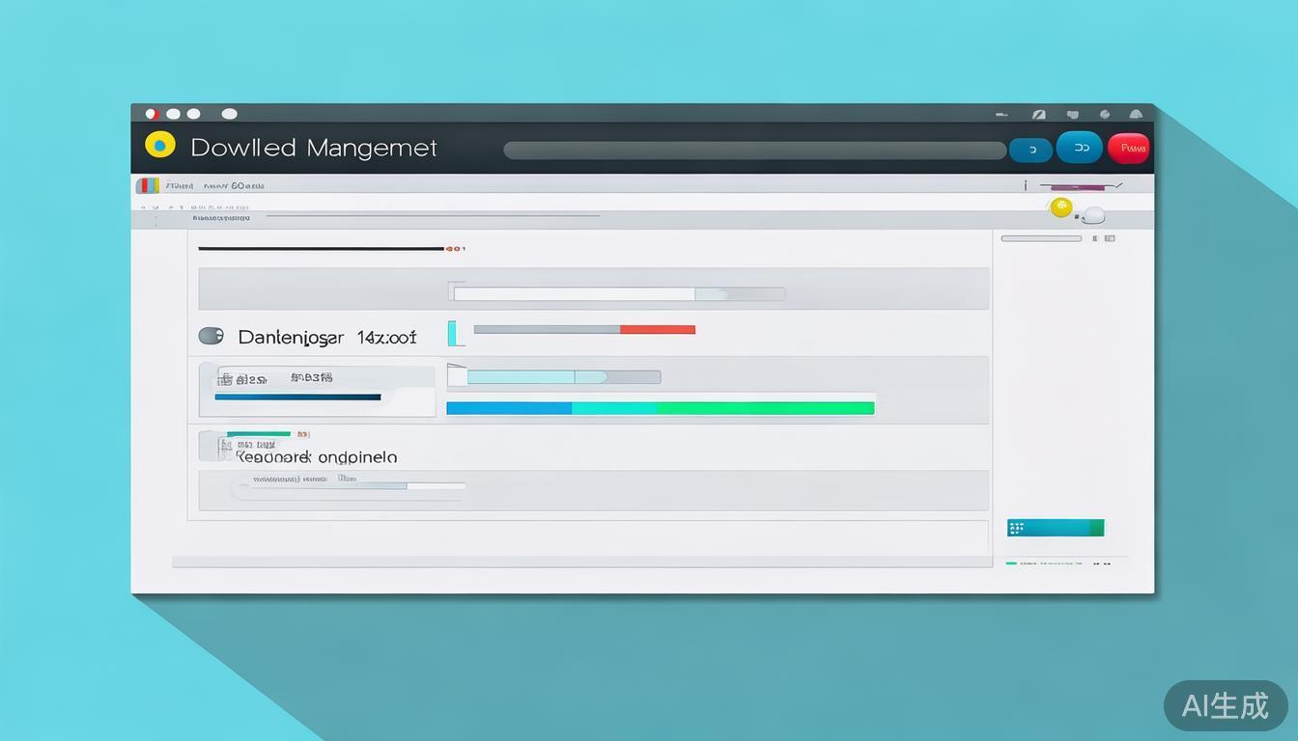Select the Danlenjosar 14x:oof entry
Viewport: 1298px width, 741px height.
pyautogui.click(x=327, y=337)
